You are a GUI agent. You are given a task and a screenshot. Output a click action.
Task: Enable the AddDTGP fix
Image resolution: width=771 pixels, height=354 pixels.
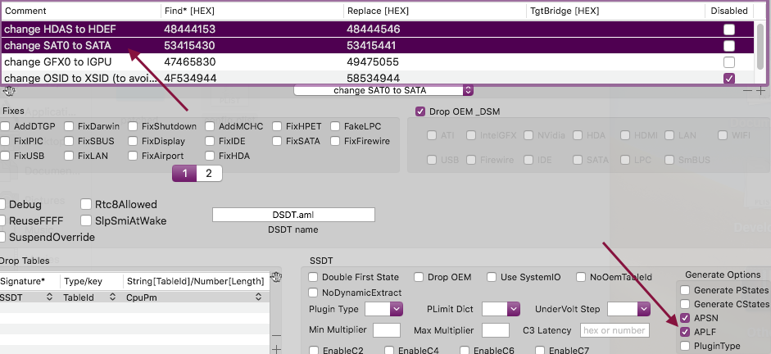tap(5, 126)
